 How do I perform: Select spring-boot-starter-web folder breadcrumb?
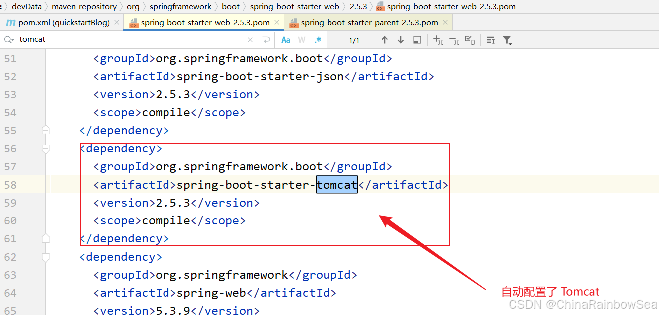point(295,7)
